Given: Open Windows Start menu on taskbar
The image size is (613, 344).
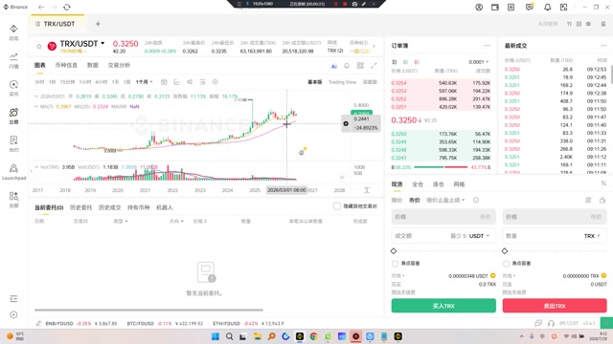Looking at the screenshot, I should [216, 336].
